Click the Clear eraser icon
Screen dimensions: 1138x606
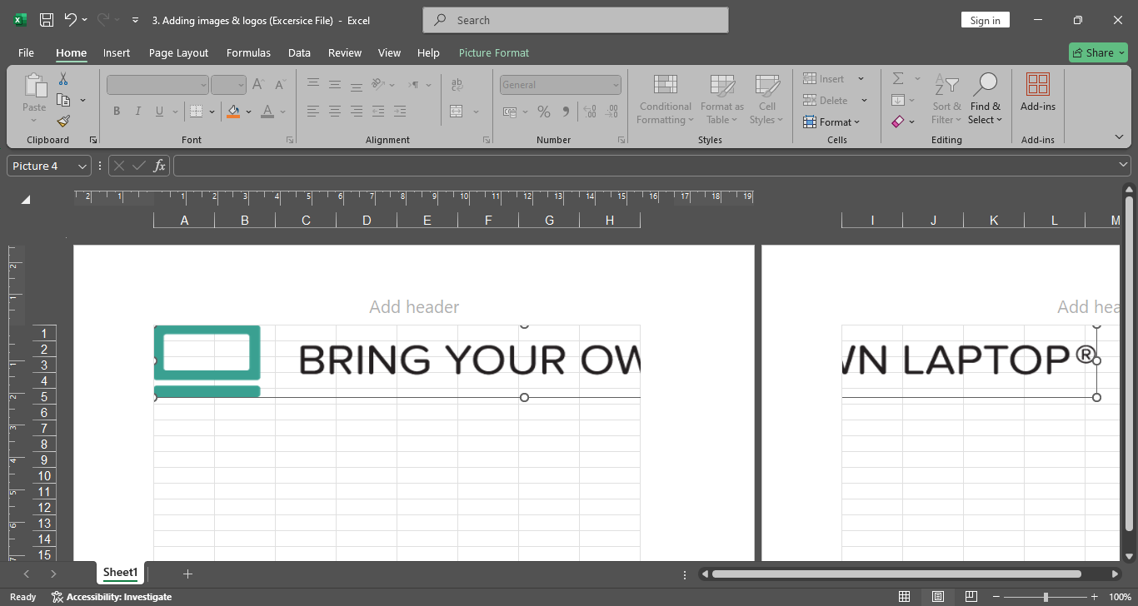point(898,122)
